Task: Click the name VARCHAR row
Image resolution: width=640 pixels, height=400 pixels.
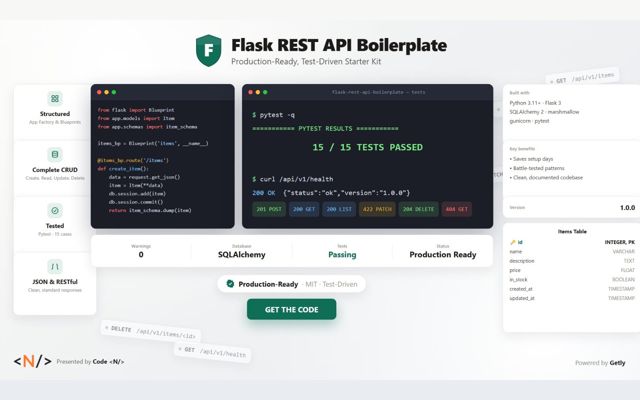Action: tap(572, 252)
